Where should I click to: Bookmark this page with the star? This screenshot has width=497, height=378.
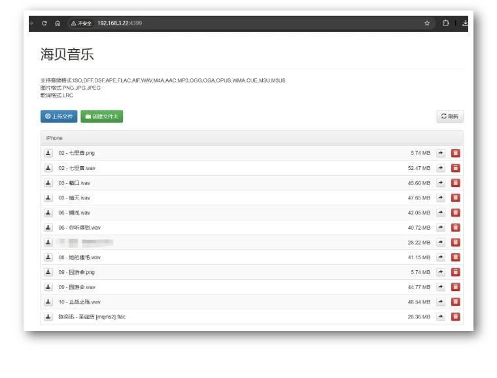427,23
